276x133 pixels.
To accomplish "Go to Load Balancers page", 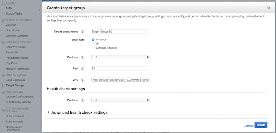I will tap(15, 80).
